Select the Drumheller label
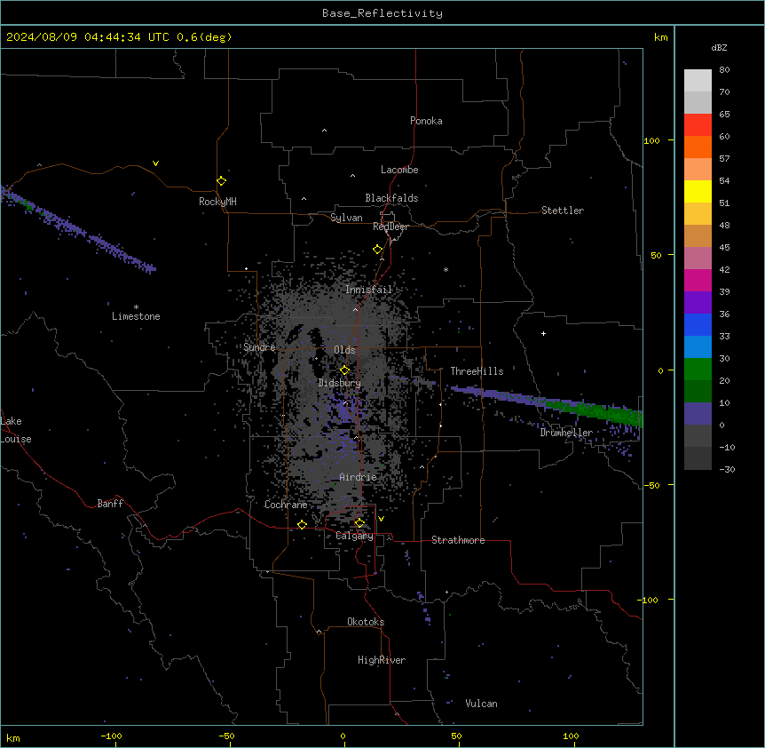765x748 pixels. point(566,433)
